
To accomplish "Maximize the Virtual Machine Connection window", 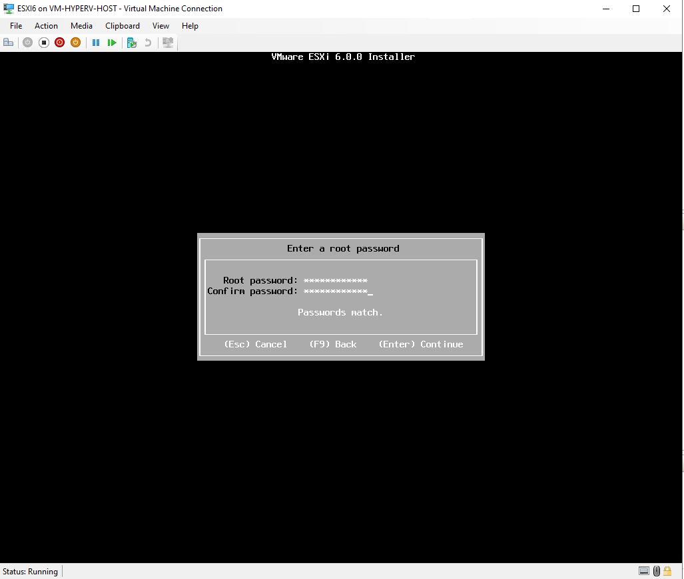I will coord(636,9).
